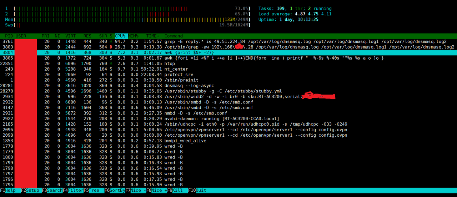Select the avahi-daemon process row

pos(228,119)
